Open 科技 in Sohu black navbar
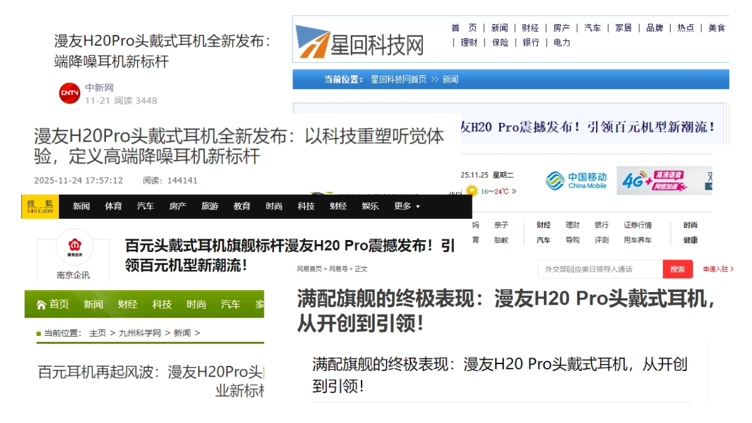The width and height of the screenshot is (752, 423). click(x=306, y=206)
